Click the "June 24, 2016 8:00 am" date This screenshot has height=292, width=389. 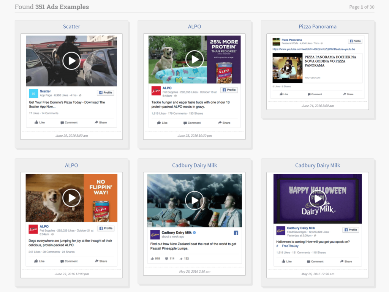pos(318,106)
